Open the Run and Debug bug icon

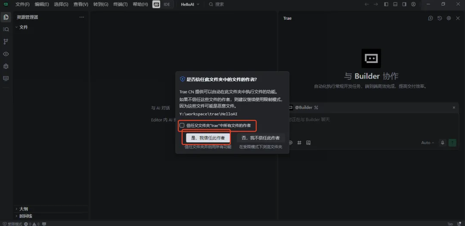pos(6,66)
